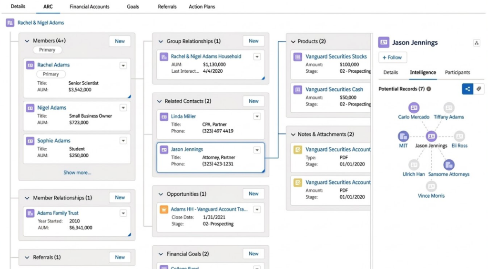Click New in the Related Contacts section

254,101
